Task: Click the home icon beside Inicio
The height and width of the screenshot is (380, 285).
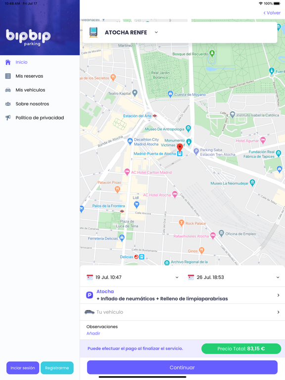Action: (x=8, y=62)
